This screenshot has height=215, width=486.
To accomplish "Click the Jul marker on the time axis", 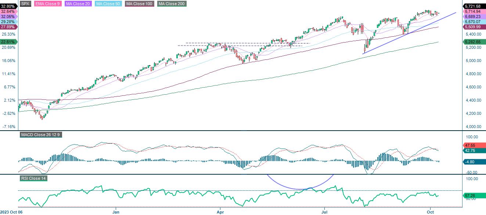I will tap(325, 212).
